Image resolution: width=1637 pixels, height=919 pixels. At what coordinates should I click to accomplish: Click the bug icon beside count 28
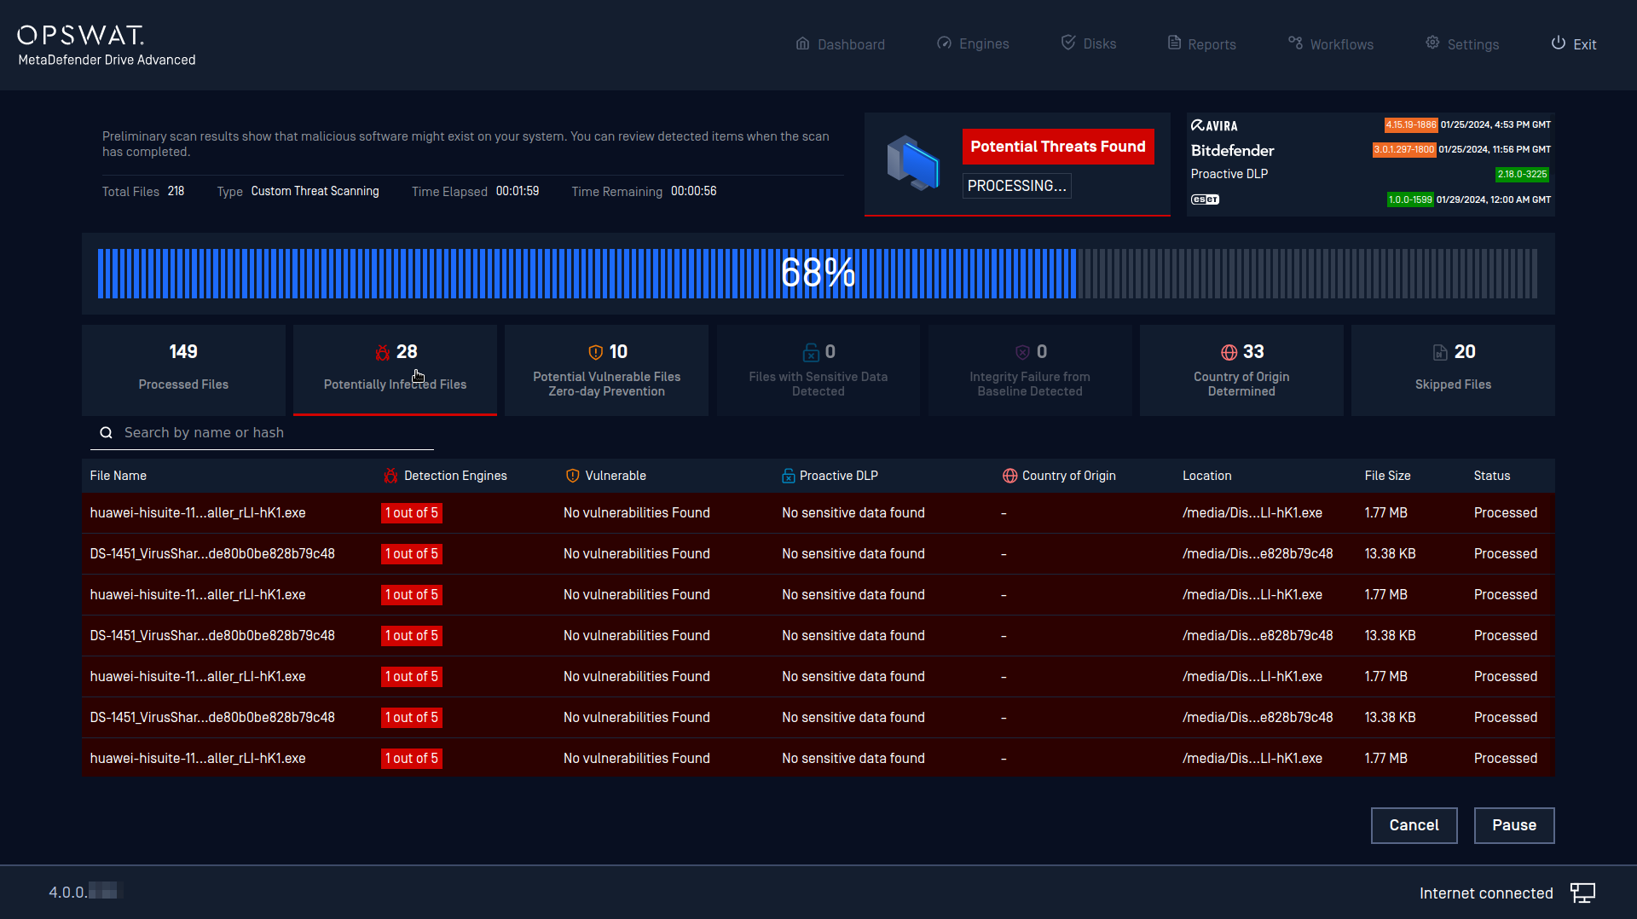pos(383,352)
